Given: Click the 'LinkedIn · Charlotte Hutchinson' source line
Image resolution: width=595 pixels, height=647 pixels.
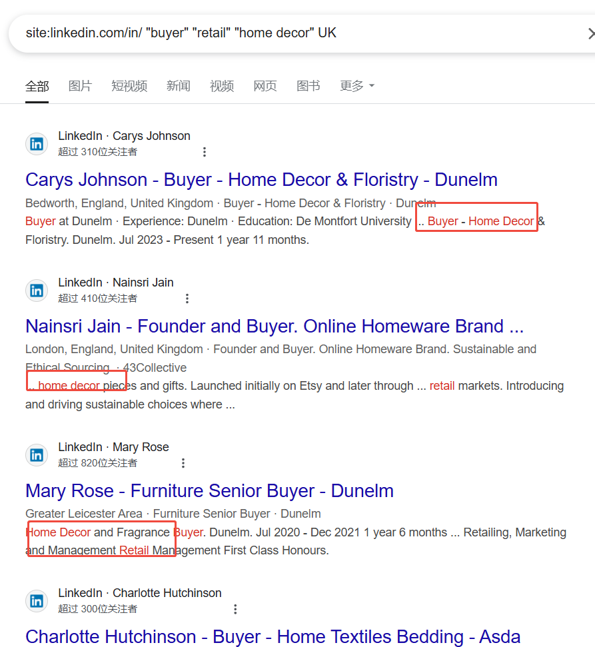Looking at the screenshot, I should coord(140,593).
